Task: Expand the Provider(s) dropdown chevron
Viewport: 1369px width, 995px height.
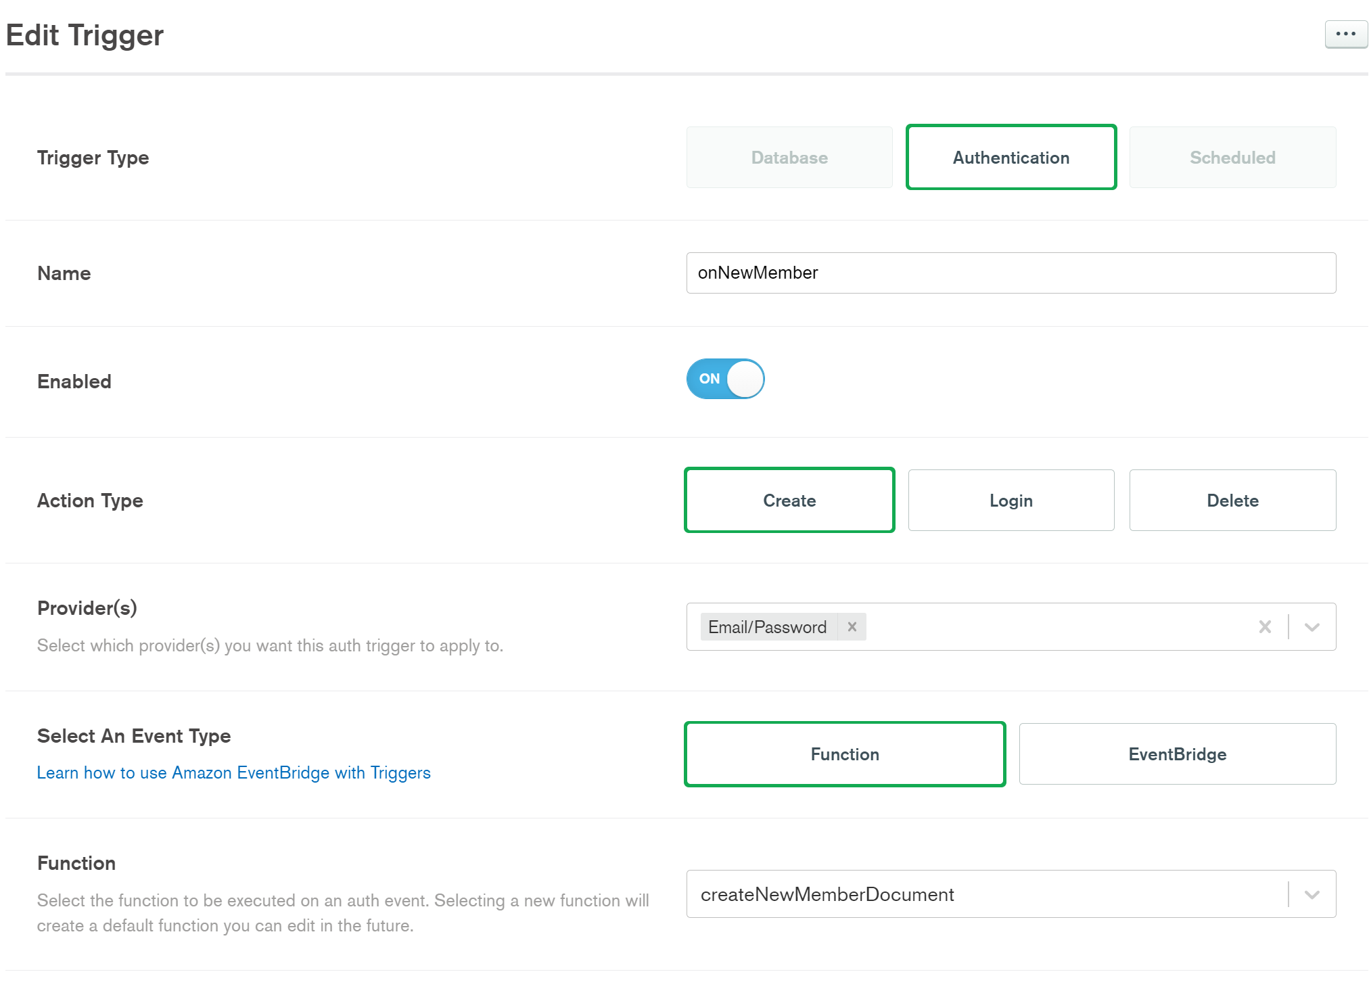Action: 1312,627
